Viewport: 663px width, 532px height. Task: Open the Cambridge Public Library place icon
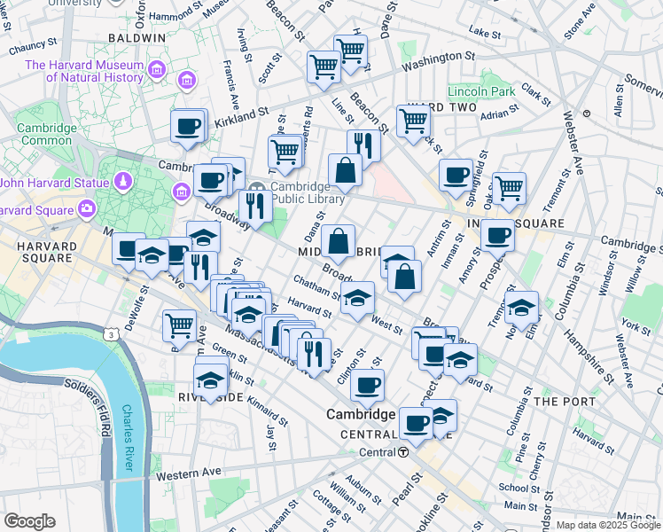pos(258,188)
